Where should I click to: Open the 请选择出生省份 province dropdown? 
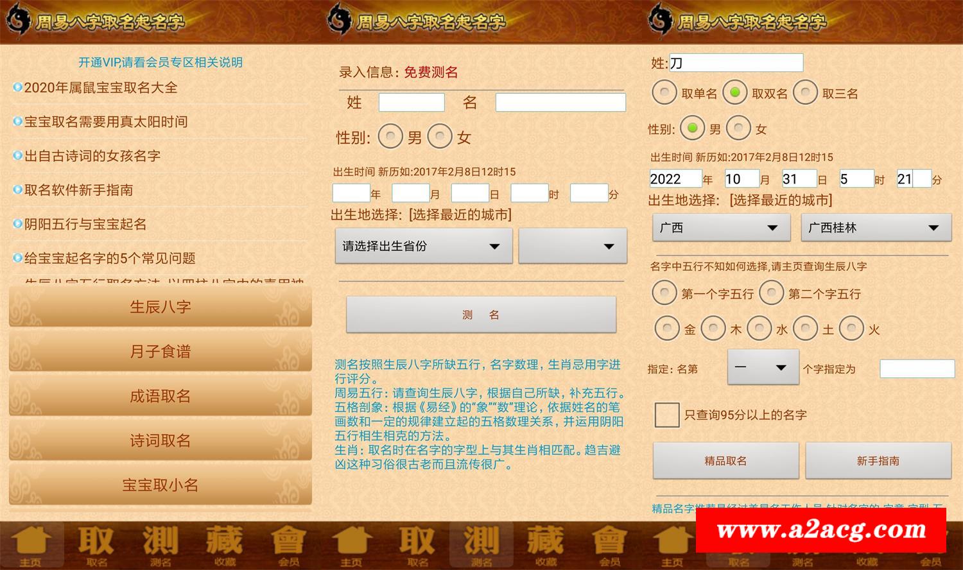(423, 246)
